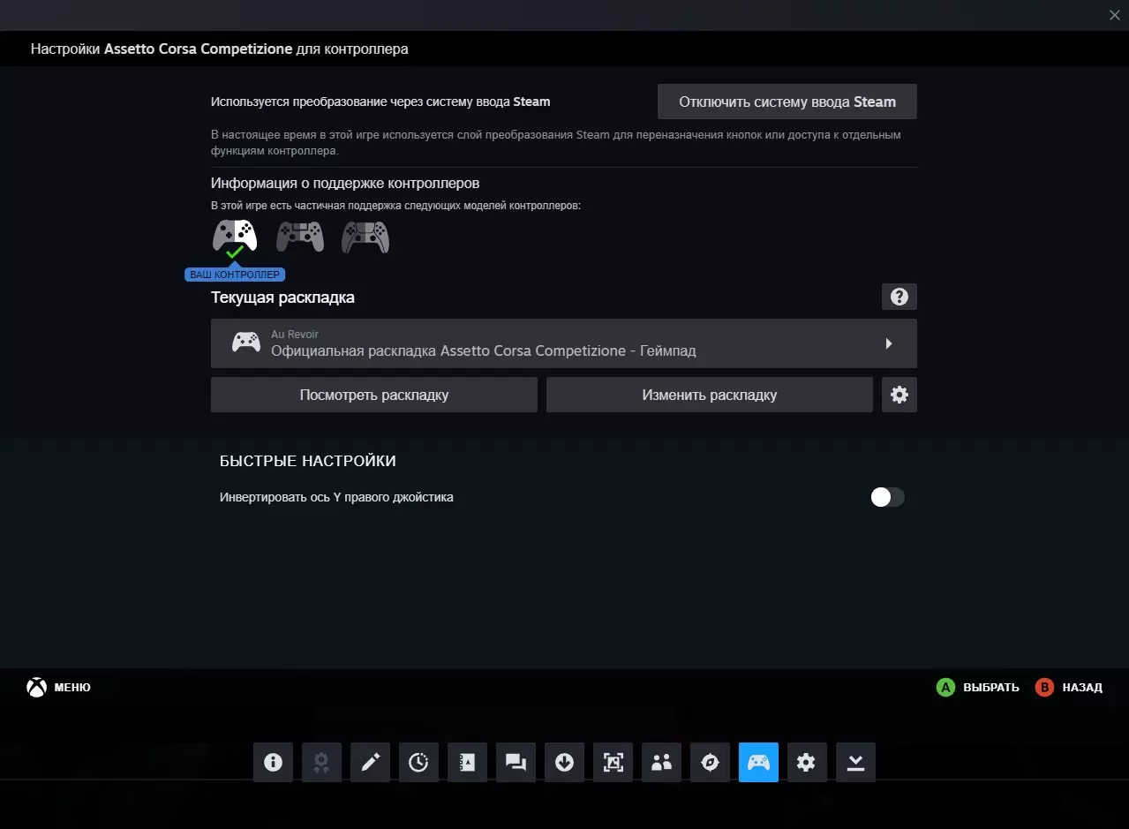Click Изменить раскладку button
The image size is (1129, 829).
(x=710, y=395)
